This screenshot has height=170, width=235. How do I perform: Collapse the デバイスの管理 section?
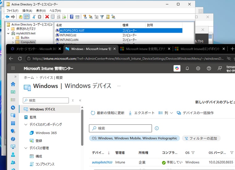(x=26, y=148)
